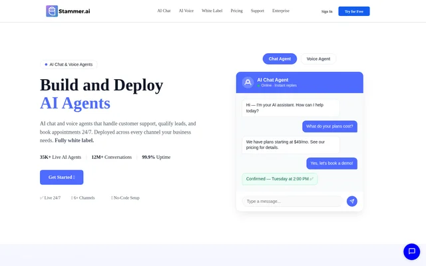Image resolution: width=426 pixels, height=266 pixels.
Task: Click the Try for Free button
Action: tap(354, 11)
